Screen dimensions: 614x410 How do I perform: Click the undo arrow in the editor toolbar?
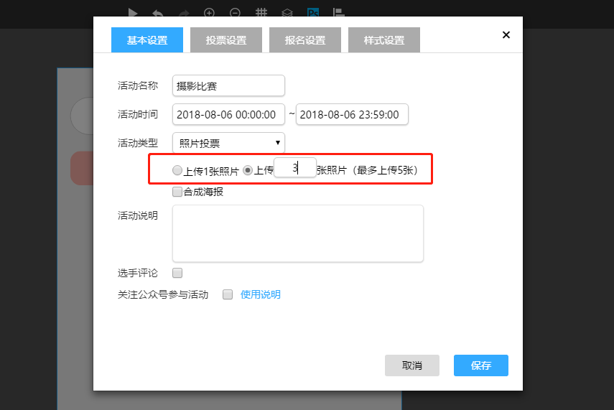(x=158, y=14)
